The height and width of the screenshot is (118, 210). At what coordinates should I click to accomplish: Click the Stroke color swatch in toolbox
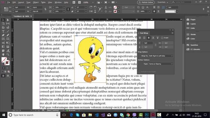(7, 63)
